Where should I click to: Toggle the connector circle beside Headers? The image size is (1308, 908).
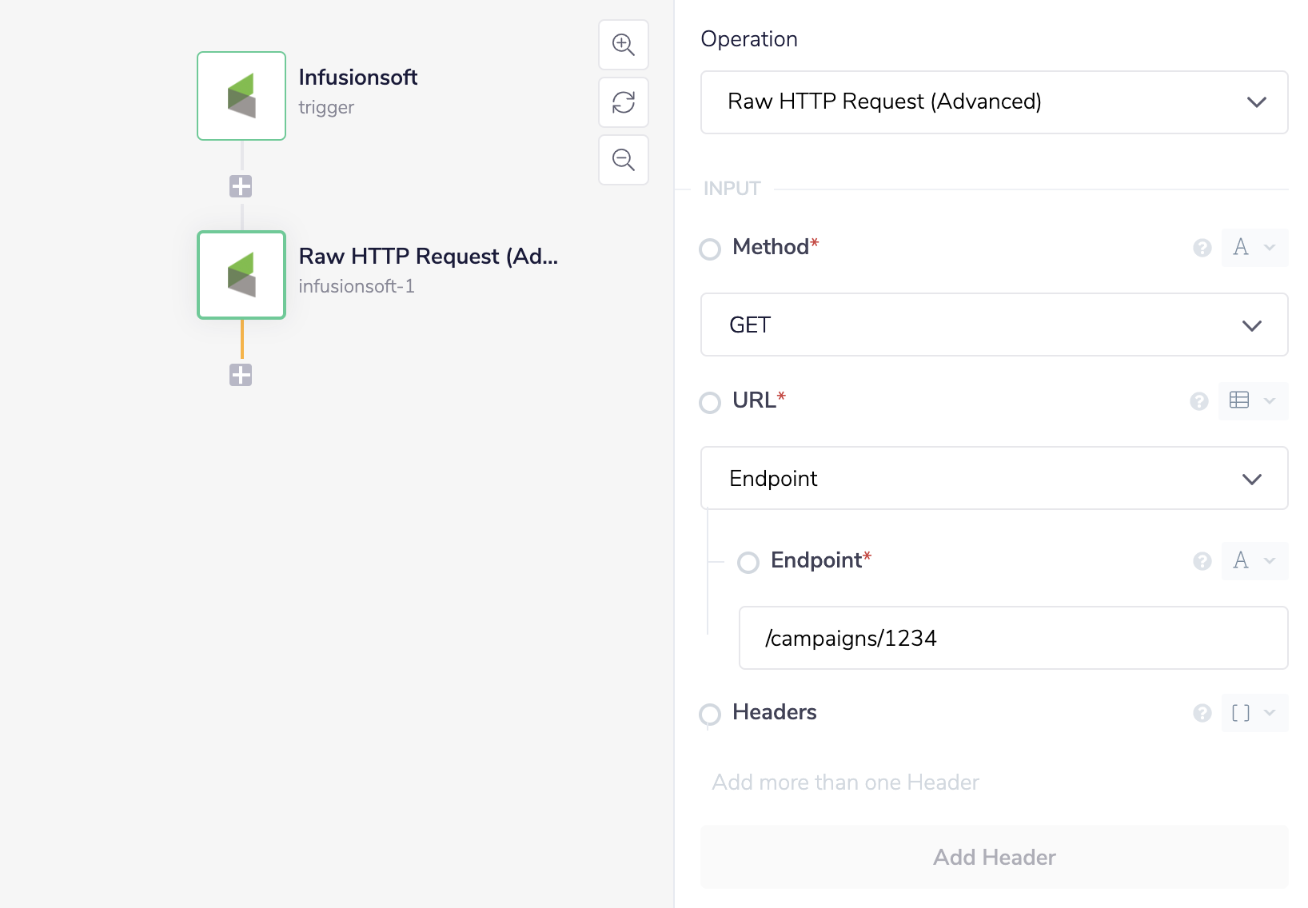(x=710, y=715)
